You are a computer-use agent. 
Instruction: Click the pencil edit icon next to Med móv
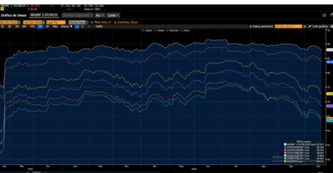tap(110, 22)
